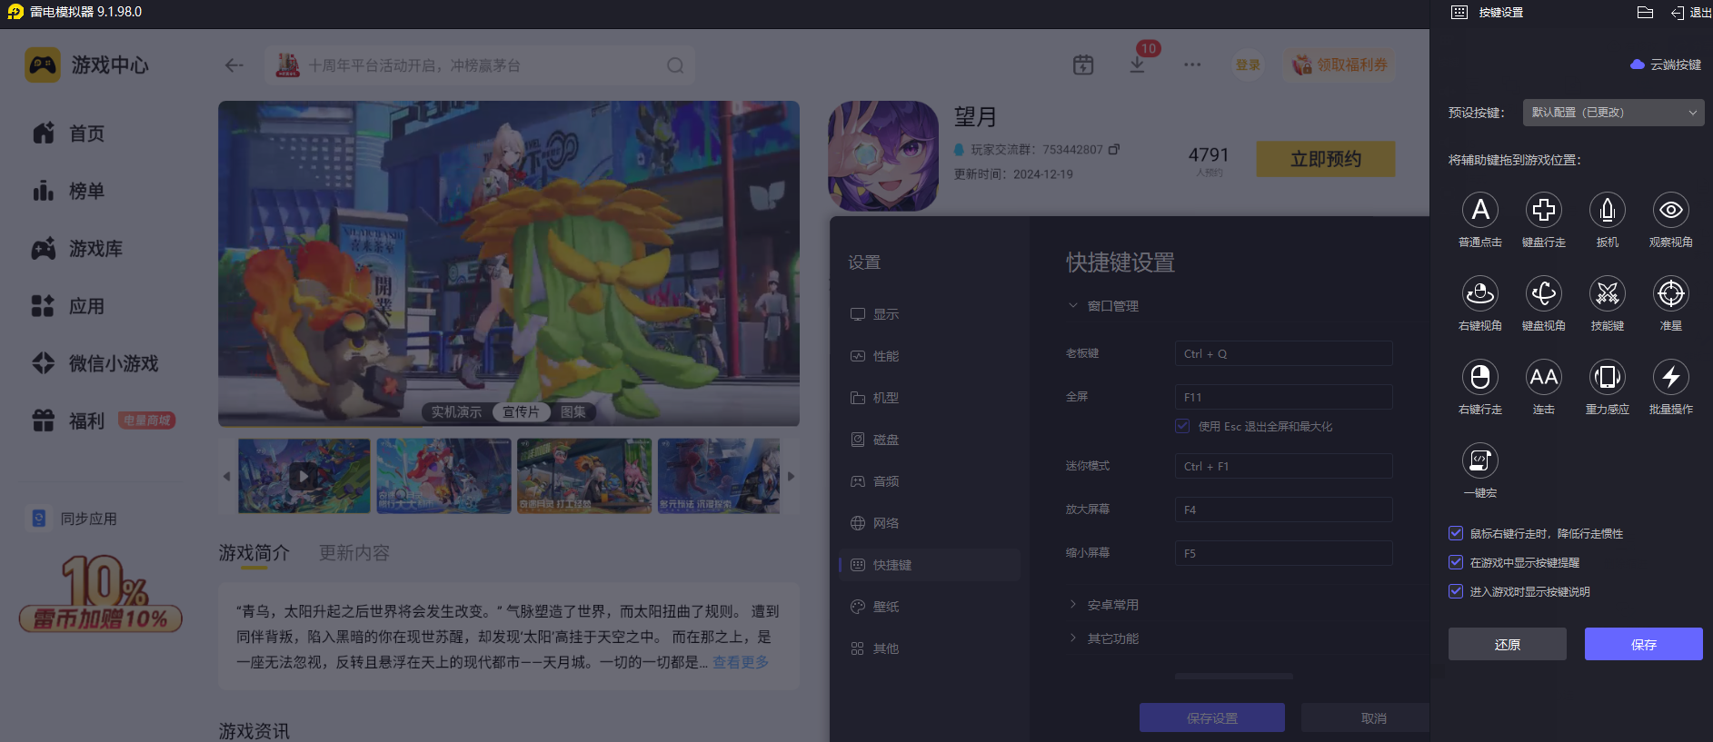Click the 放大屏幕 F4 shortcut field
Image resolution: width=1713 pixels, height=742 pixels.
click(x=1283, y=510)
